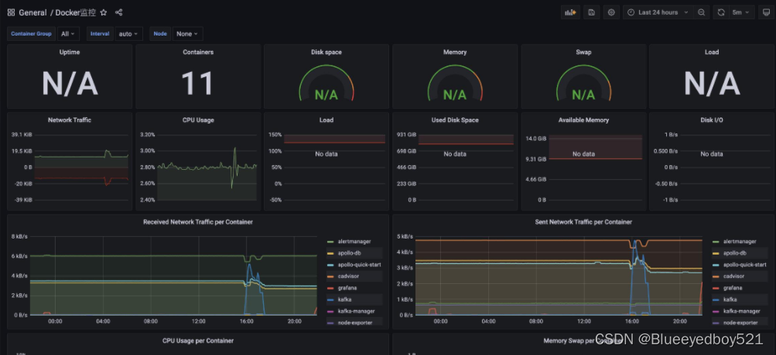
Task: Toggle kafka series in Received Traffic legend
Action: 344,299
